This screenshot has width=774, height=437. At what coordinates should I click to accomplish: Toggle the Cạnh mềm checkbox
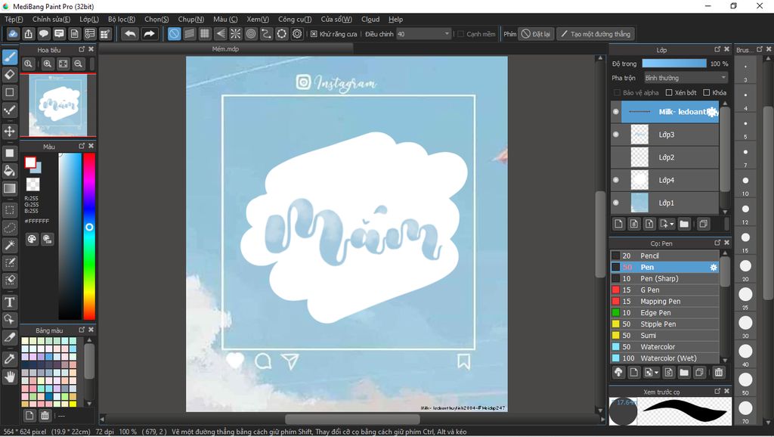point(460,34)
